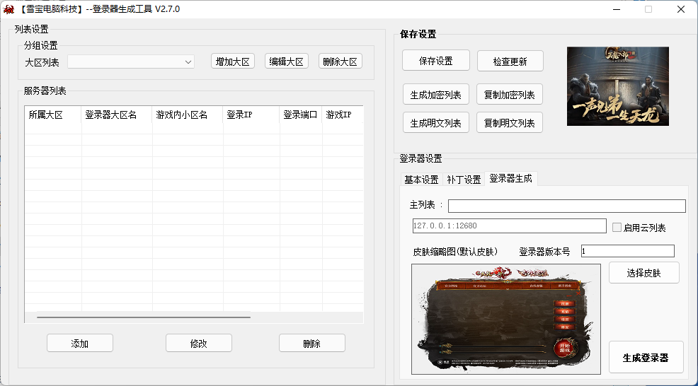The height and width of the screenshot is (386, 698).
Task: Click the 保存设置 button
Action: pyautogui.click(x=435, y=61)
